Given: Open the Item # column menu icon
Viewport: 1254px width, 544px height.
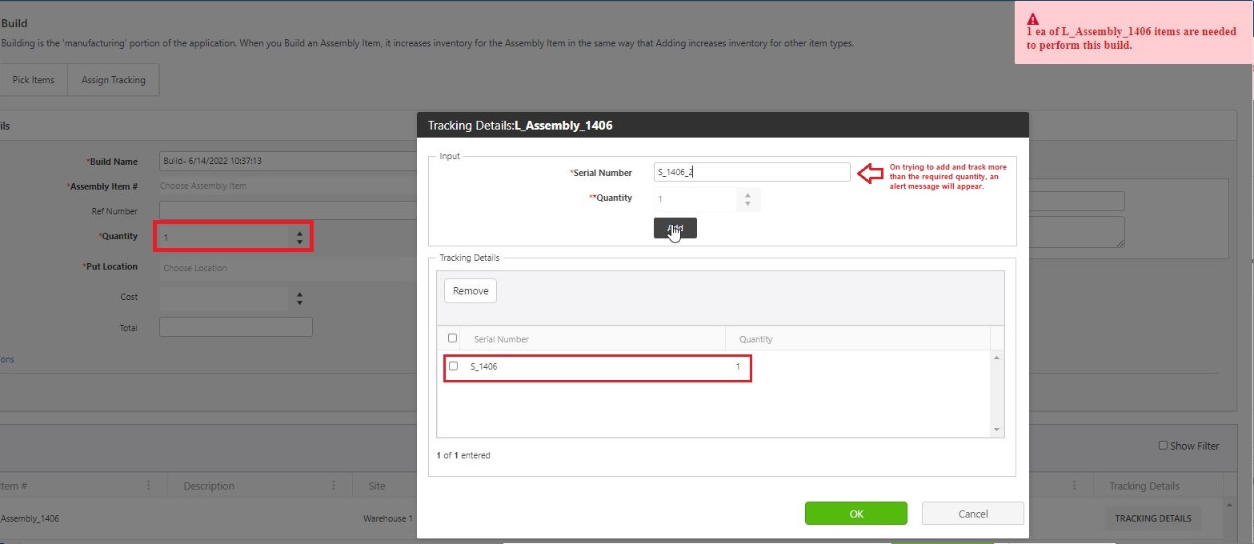Looking at the screenshot, I should tap(148, 486).
